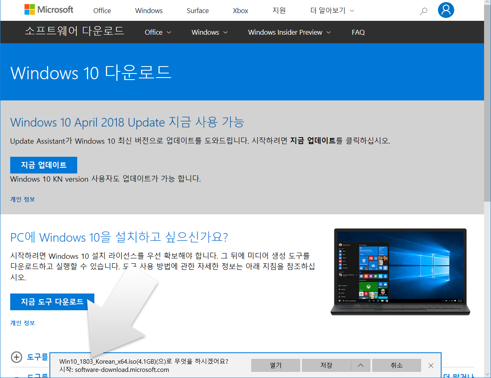Click the 지금 업데이트 button
This screenshot has height=378, width=491.
tap(44, 165)
